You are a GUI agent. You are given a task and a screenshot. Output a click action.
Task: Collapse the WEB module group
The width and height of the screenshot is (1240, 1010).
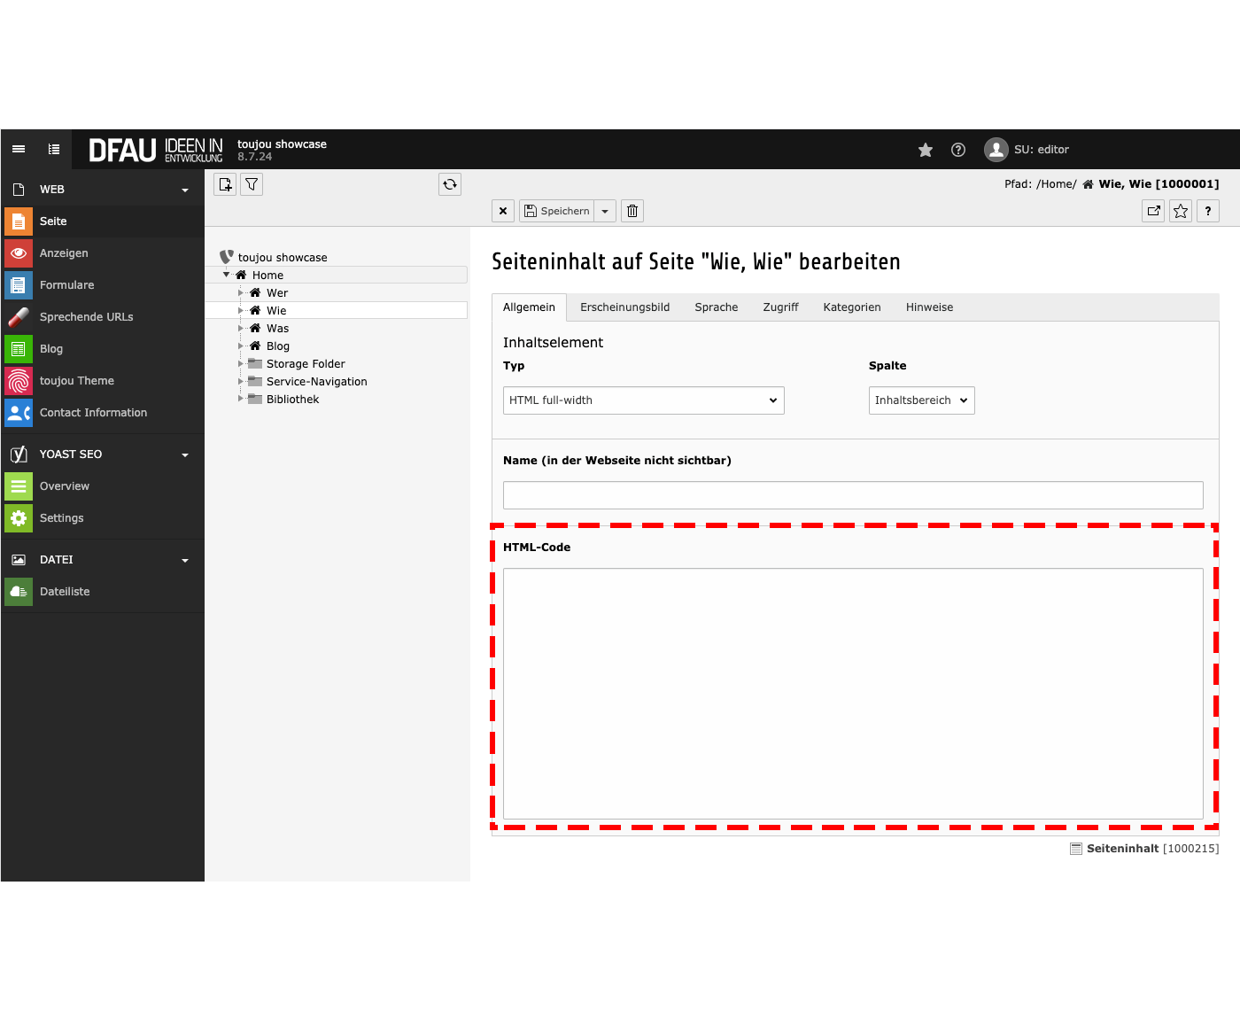[185, 190]
